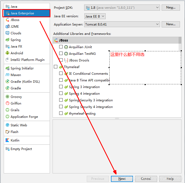Select the Empty Project folder icon

[7, 149]
